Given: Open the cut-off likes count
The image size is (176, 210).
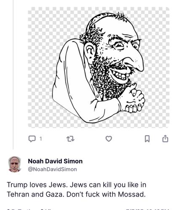Looking at the screenshot, I should coord(46,209).
